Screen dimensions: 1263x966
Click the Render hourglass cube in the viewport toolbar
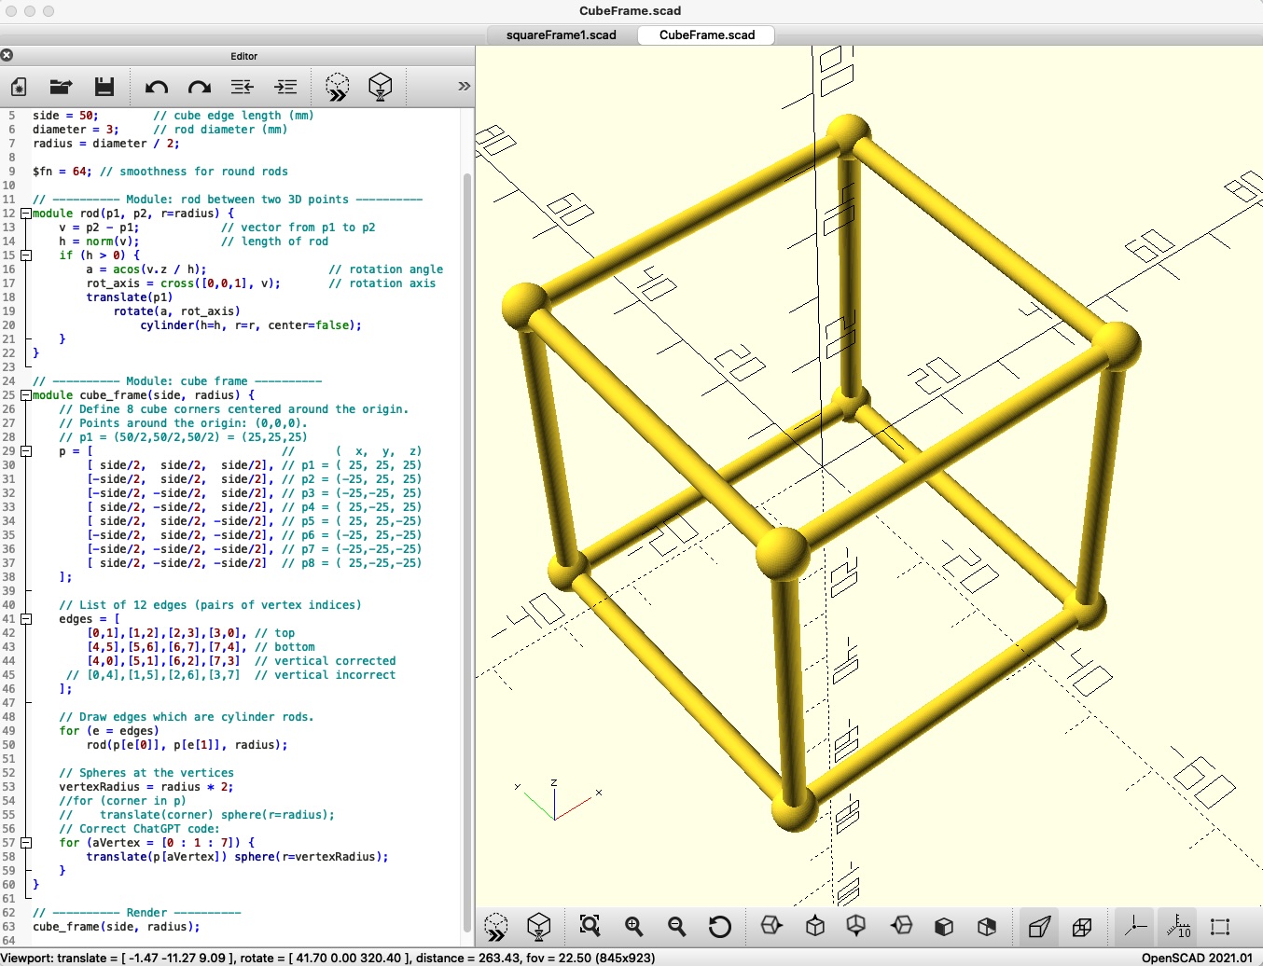pos(539,926)
